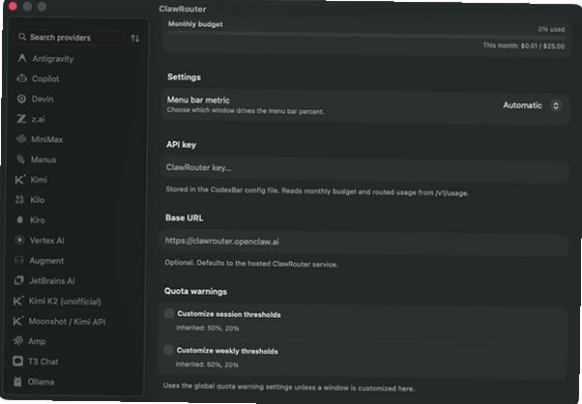Viewport: 582px width, 404px height.
Task: Click the T3 Chat provider icon
Action: [17, 361]
